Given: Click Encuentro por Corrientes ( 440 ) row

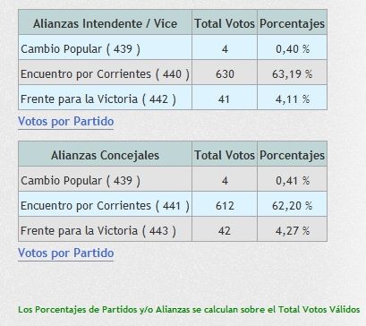Looking at the screenshot, I should [173, 73].
